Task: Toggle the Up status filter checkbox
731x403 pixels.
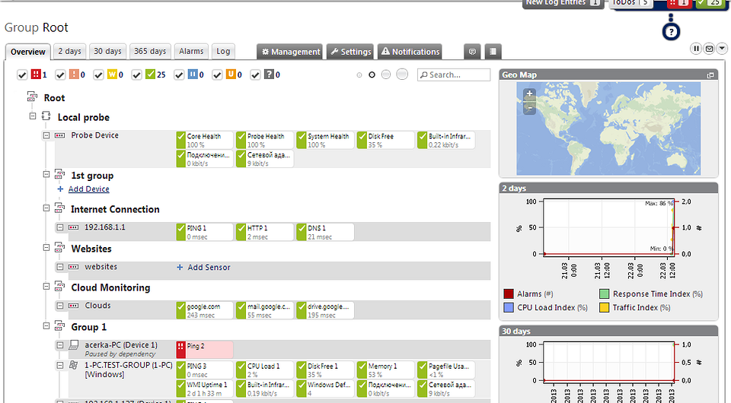Action: click(137, 75)
